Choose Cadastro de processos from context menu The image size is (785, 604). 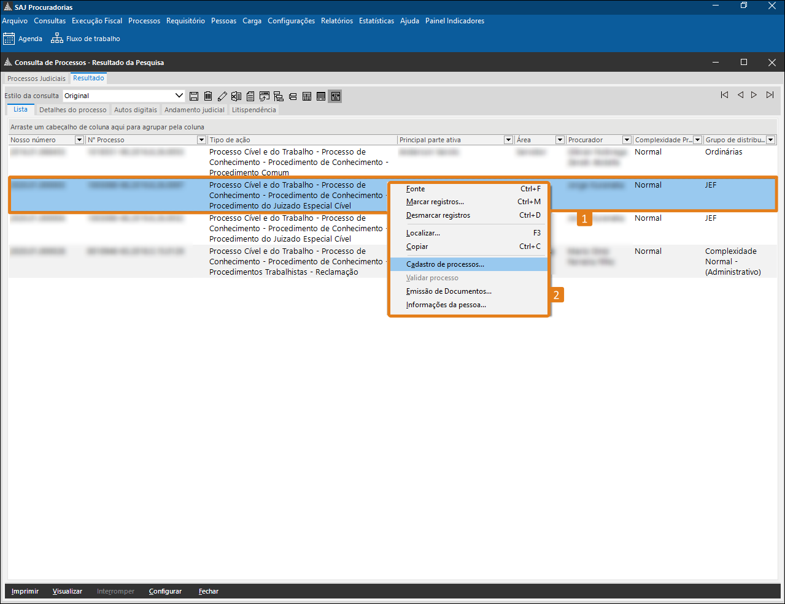pos(445,264)
